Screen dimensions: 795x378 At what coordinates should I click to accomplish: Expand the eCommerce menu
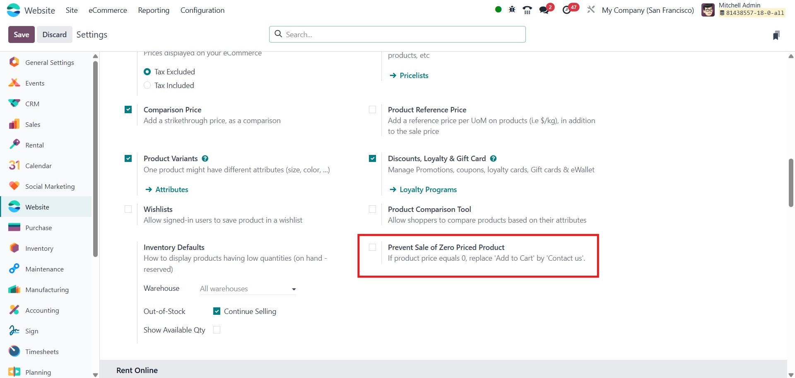(x=108, y=10)
